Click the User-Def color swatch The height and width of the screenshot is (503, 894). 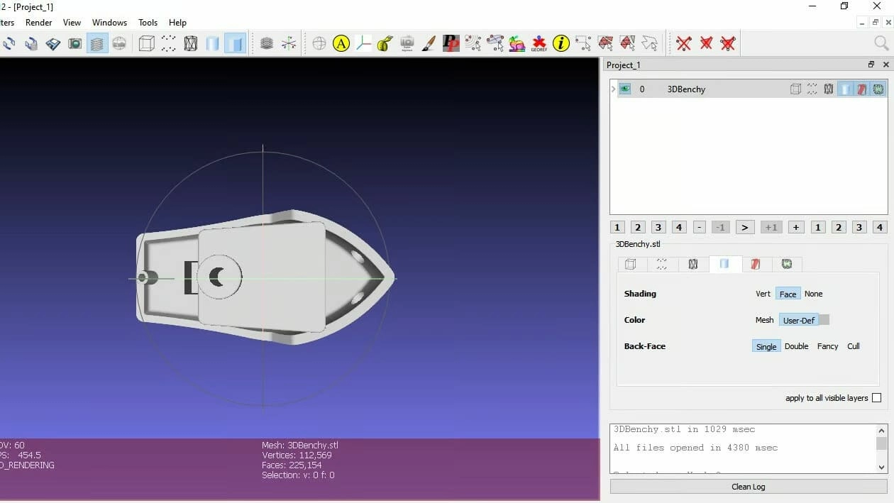click(824, 320)
